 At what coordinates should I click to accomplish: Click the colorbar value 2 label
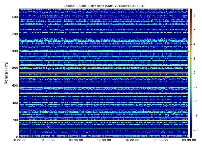[x=194, y=59]
